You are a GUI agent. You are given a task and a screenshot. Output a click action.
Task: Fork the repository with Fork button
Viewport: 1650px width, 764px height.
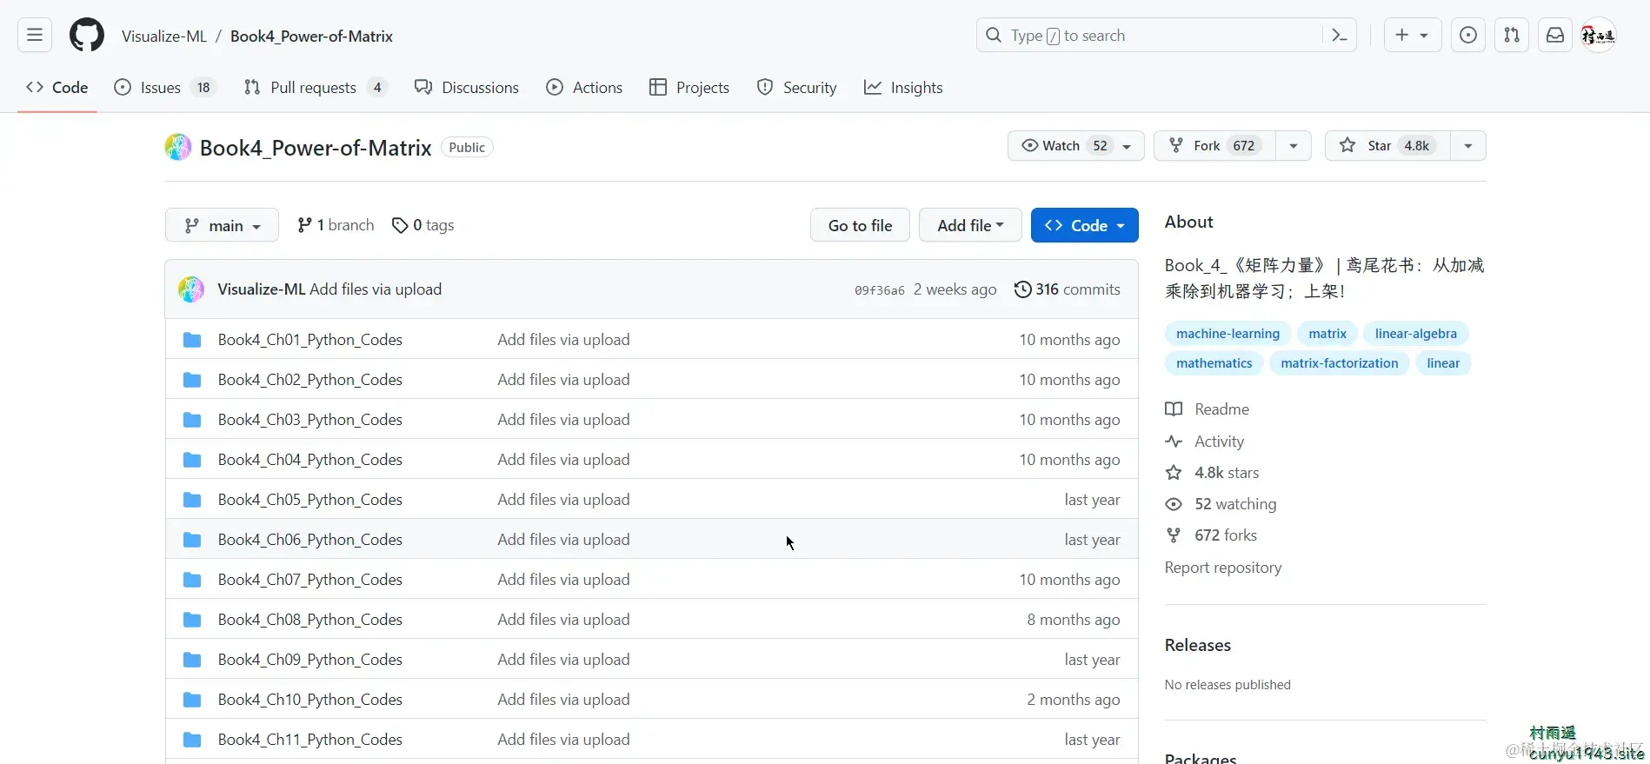click(x=1214, y=146)
